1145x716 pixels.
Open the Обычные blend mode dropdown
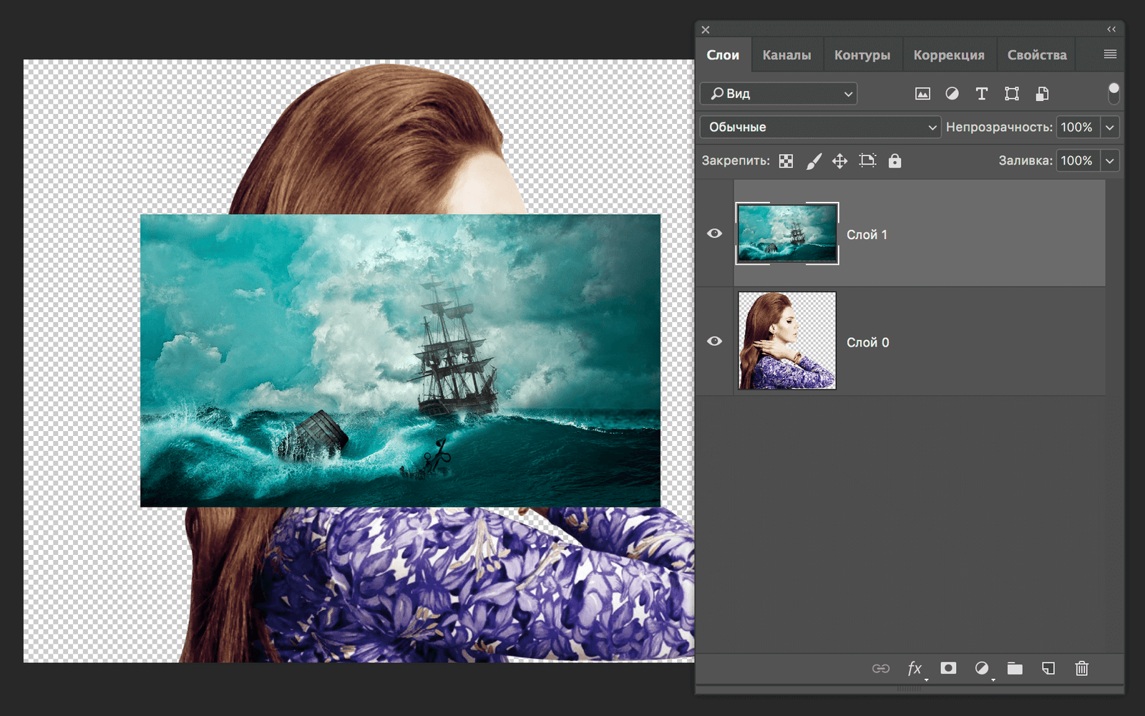click(x=820, y=127)
